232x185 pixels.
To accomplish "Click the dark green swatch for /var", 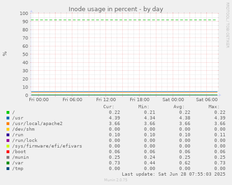I will (x=8, y=163).
